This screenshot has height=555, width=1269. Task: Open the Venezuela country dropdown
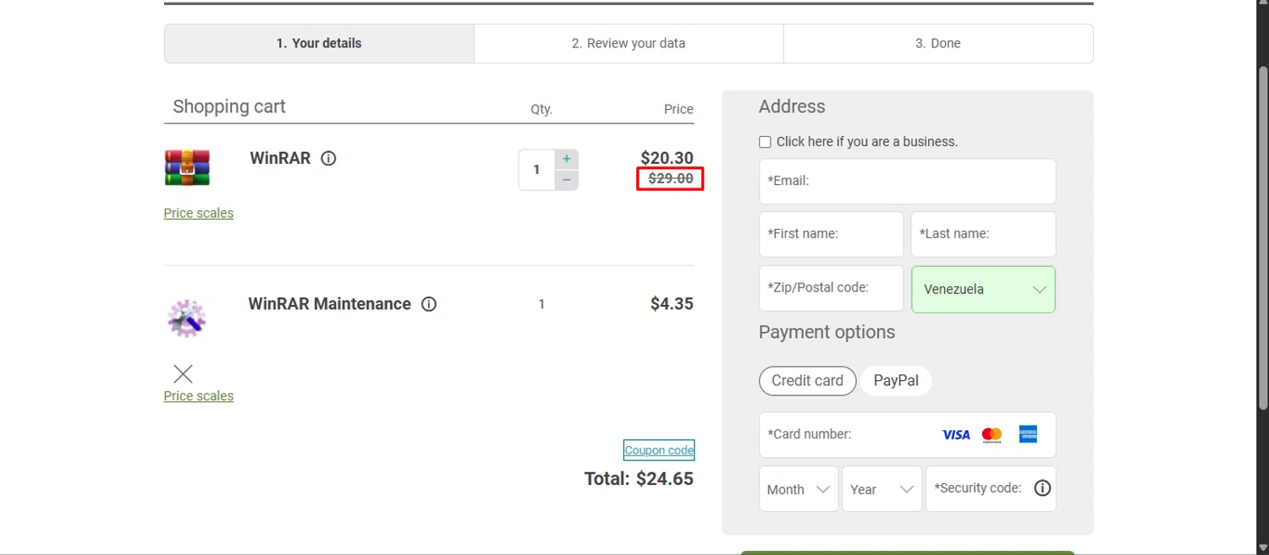983,290
